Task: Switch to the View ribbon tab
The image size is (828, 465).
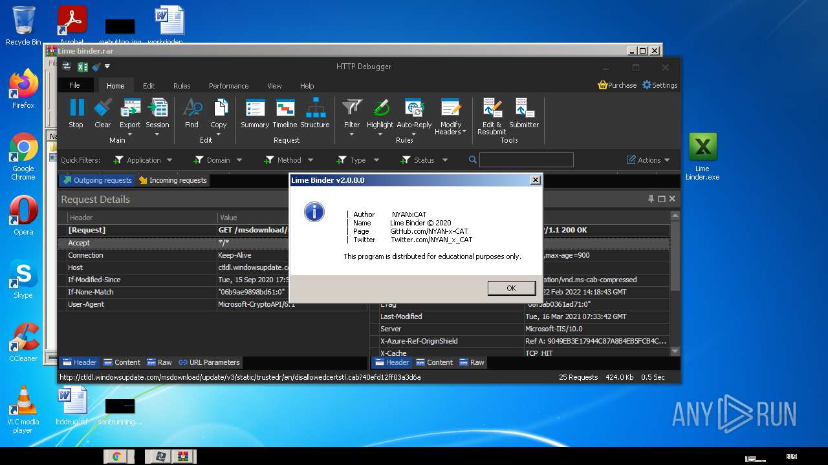Action: click(x=274, y=86)
